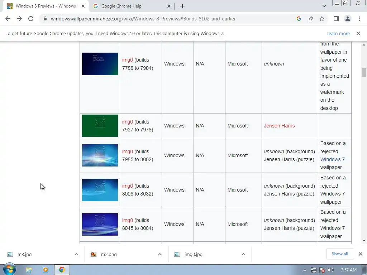The height and width of the screenshot is (275, 367).
Task: Open the Jensen Harris red link
Action: [279, 126]
